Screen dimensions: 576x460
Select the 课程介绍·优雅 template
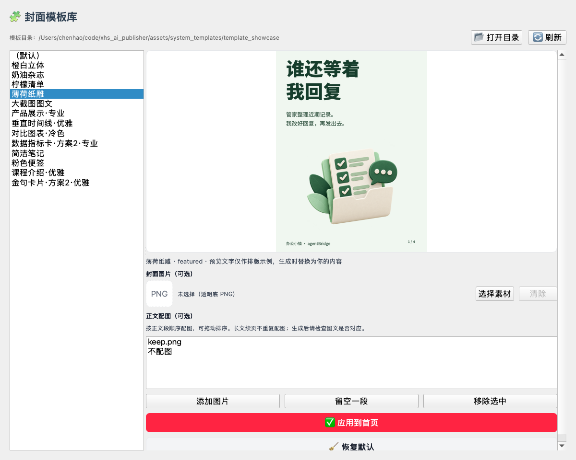coord(77,172)
